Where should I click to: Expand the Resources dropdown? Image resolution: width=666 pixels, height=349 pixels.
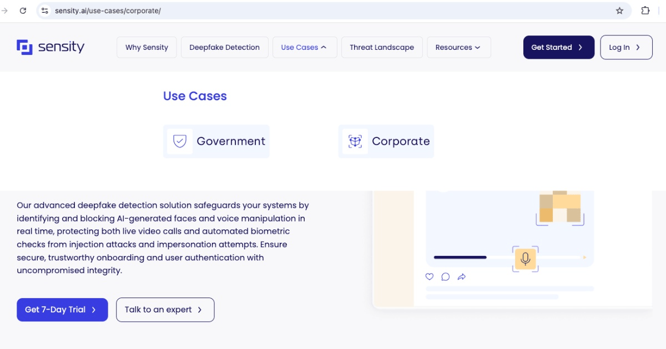tap(458, 47)
